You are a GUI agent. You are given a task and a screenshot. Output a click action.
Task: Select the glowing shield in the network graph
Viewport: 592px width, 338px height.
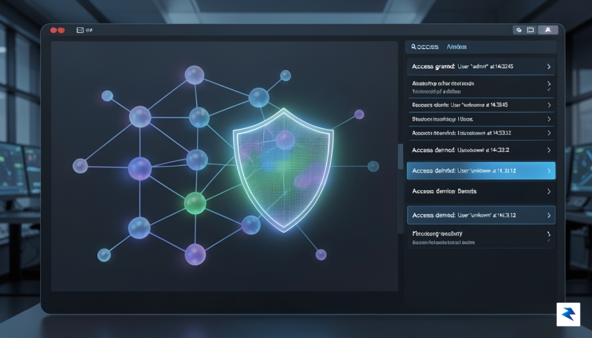[283, 170]
